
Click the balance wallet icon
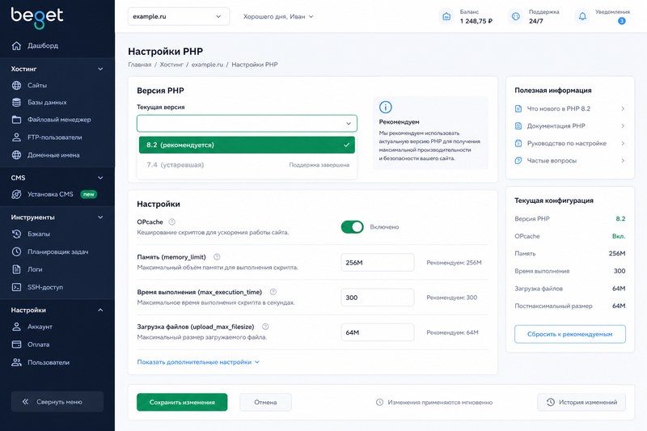coord(446,16)
